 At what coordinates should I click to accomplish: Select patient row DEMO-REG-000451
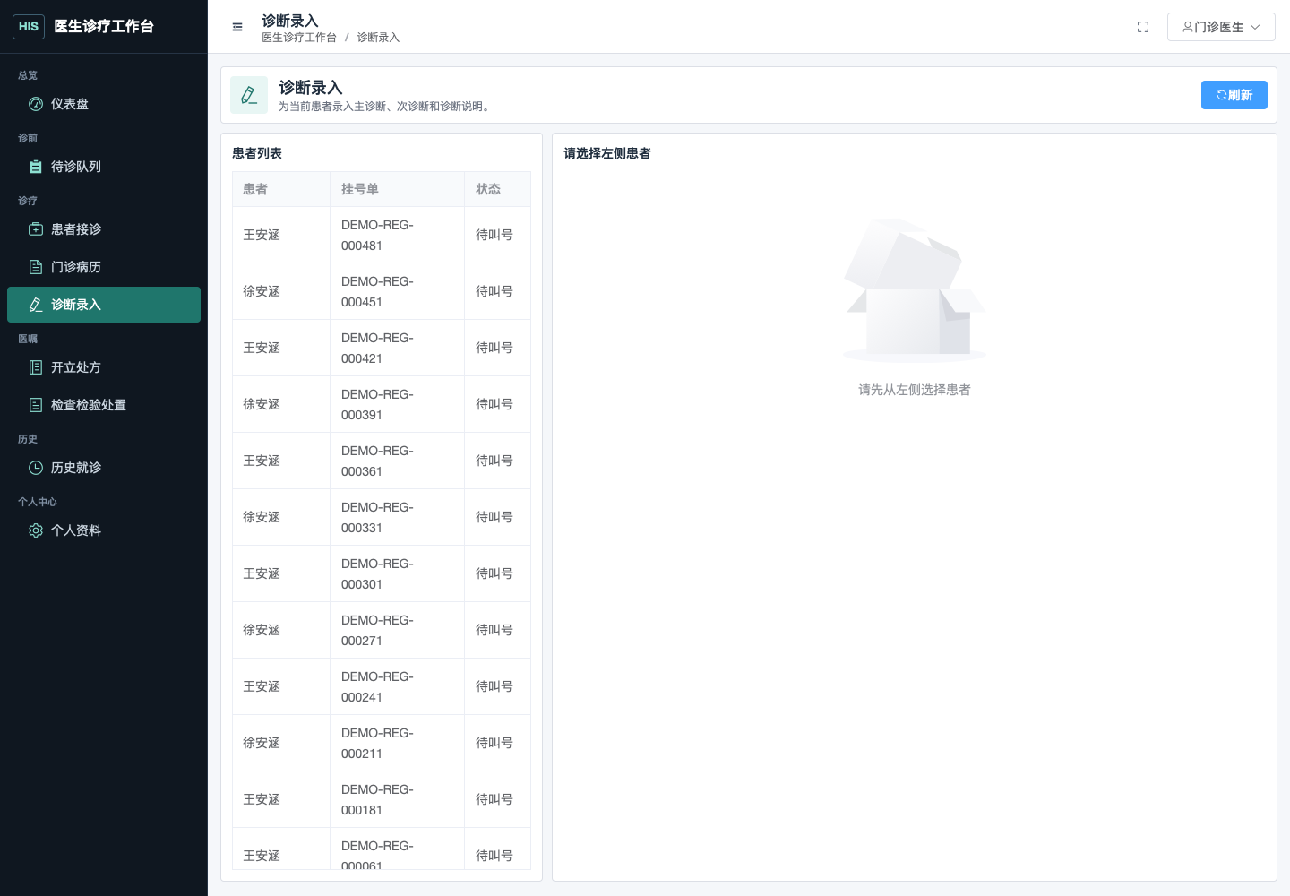(382, 291)
